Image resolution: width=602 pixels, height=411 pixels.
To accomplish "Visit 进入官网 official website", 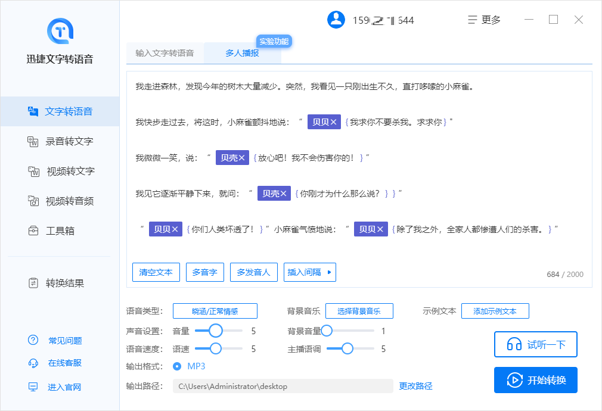I will [58, 387].
